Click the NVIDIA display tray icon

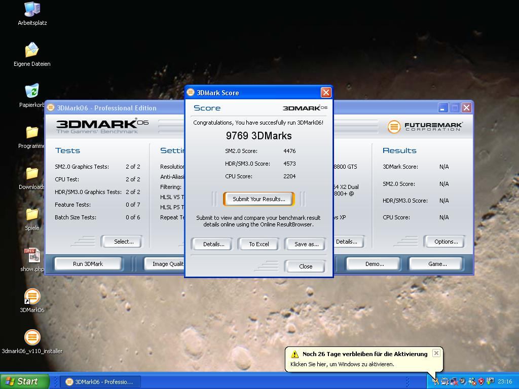point(445,381)
